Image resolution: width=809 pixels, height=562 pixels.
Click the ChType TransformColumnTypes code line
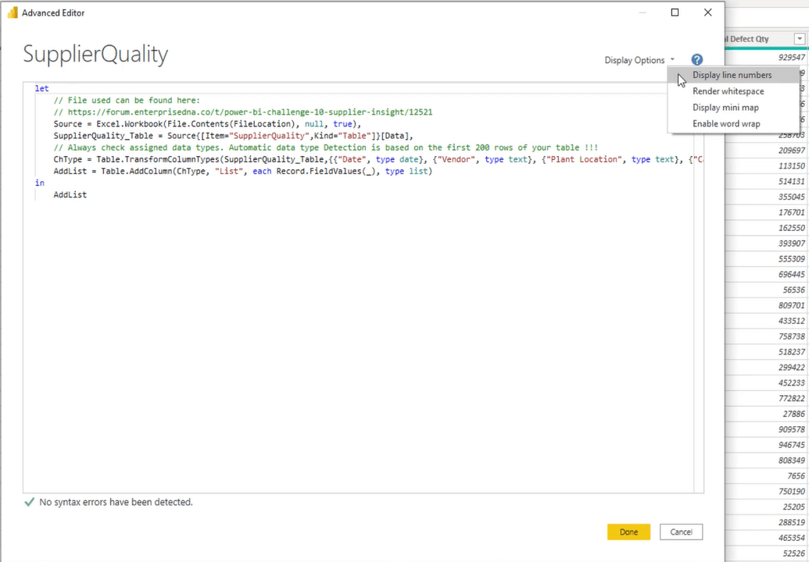click(x=378, y=160)
